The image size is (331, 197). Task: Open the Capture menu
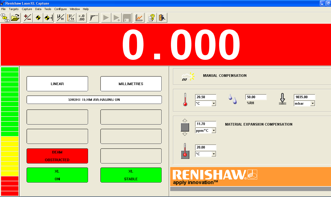(x=27, y=9)
